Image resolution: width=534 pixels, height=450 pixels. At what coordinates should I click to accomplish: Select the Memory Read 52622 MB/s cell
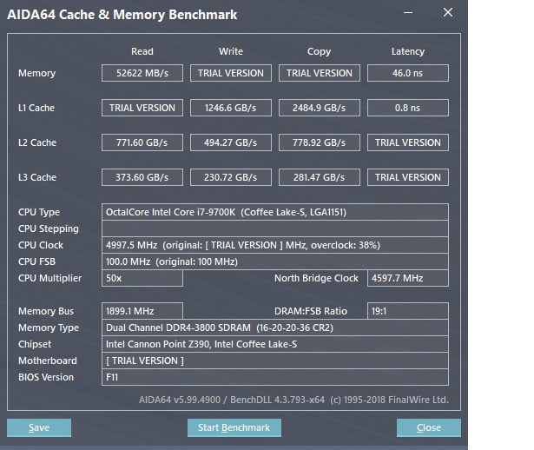142,73
